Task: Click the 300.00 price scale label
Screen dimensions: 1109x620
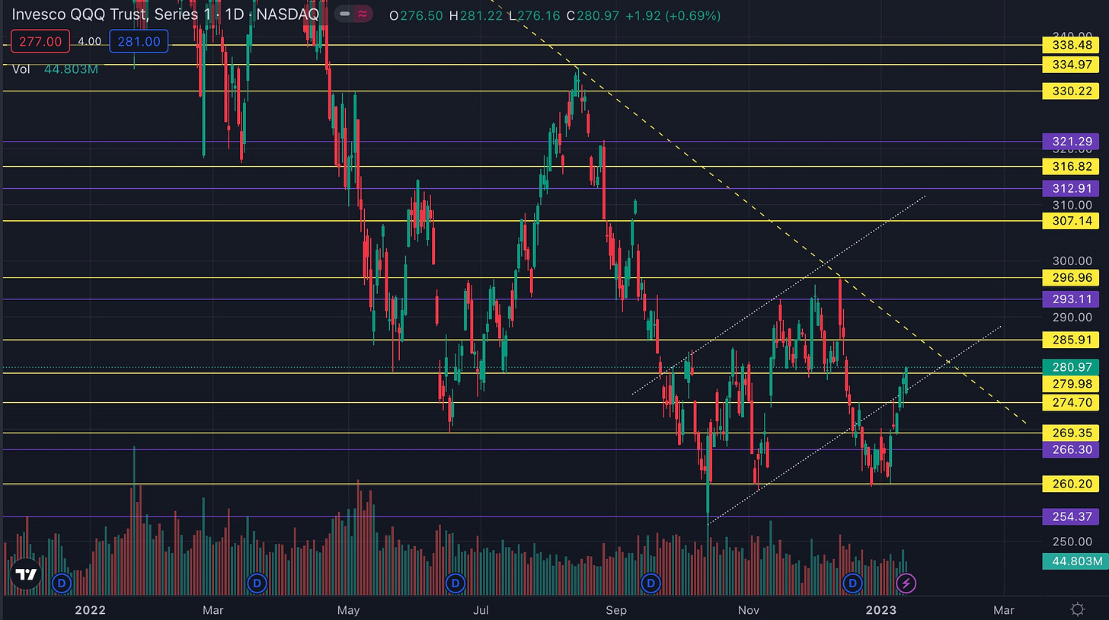Action: (1072, 260)
